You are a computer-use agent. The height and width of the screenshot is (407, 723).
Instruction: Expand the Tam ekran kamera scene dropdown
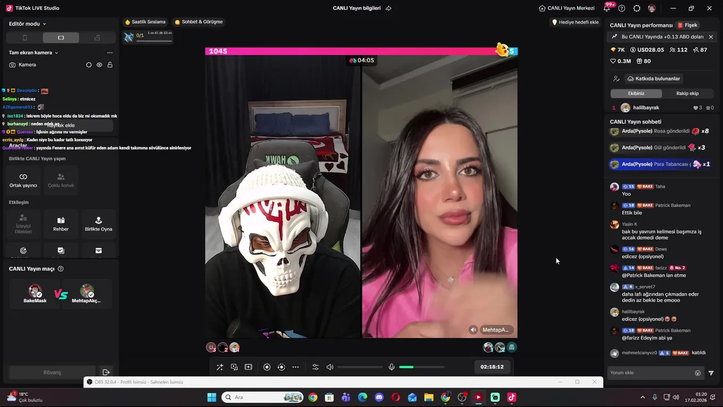click(34, 53)
